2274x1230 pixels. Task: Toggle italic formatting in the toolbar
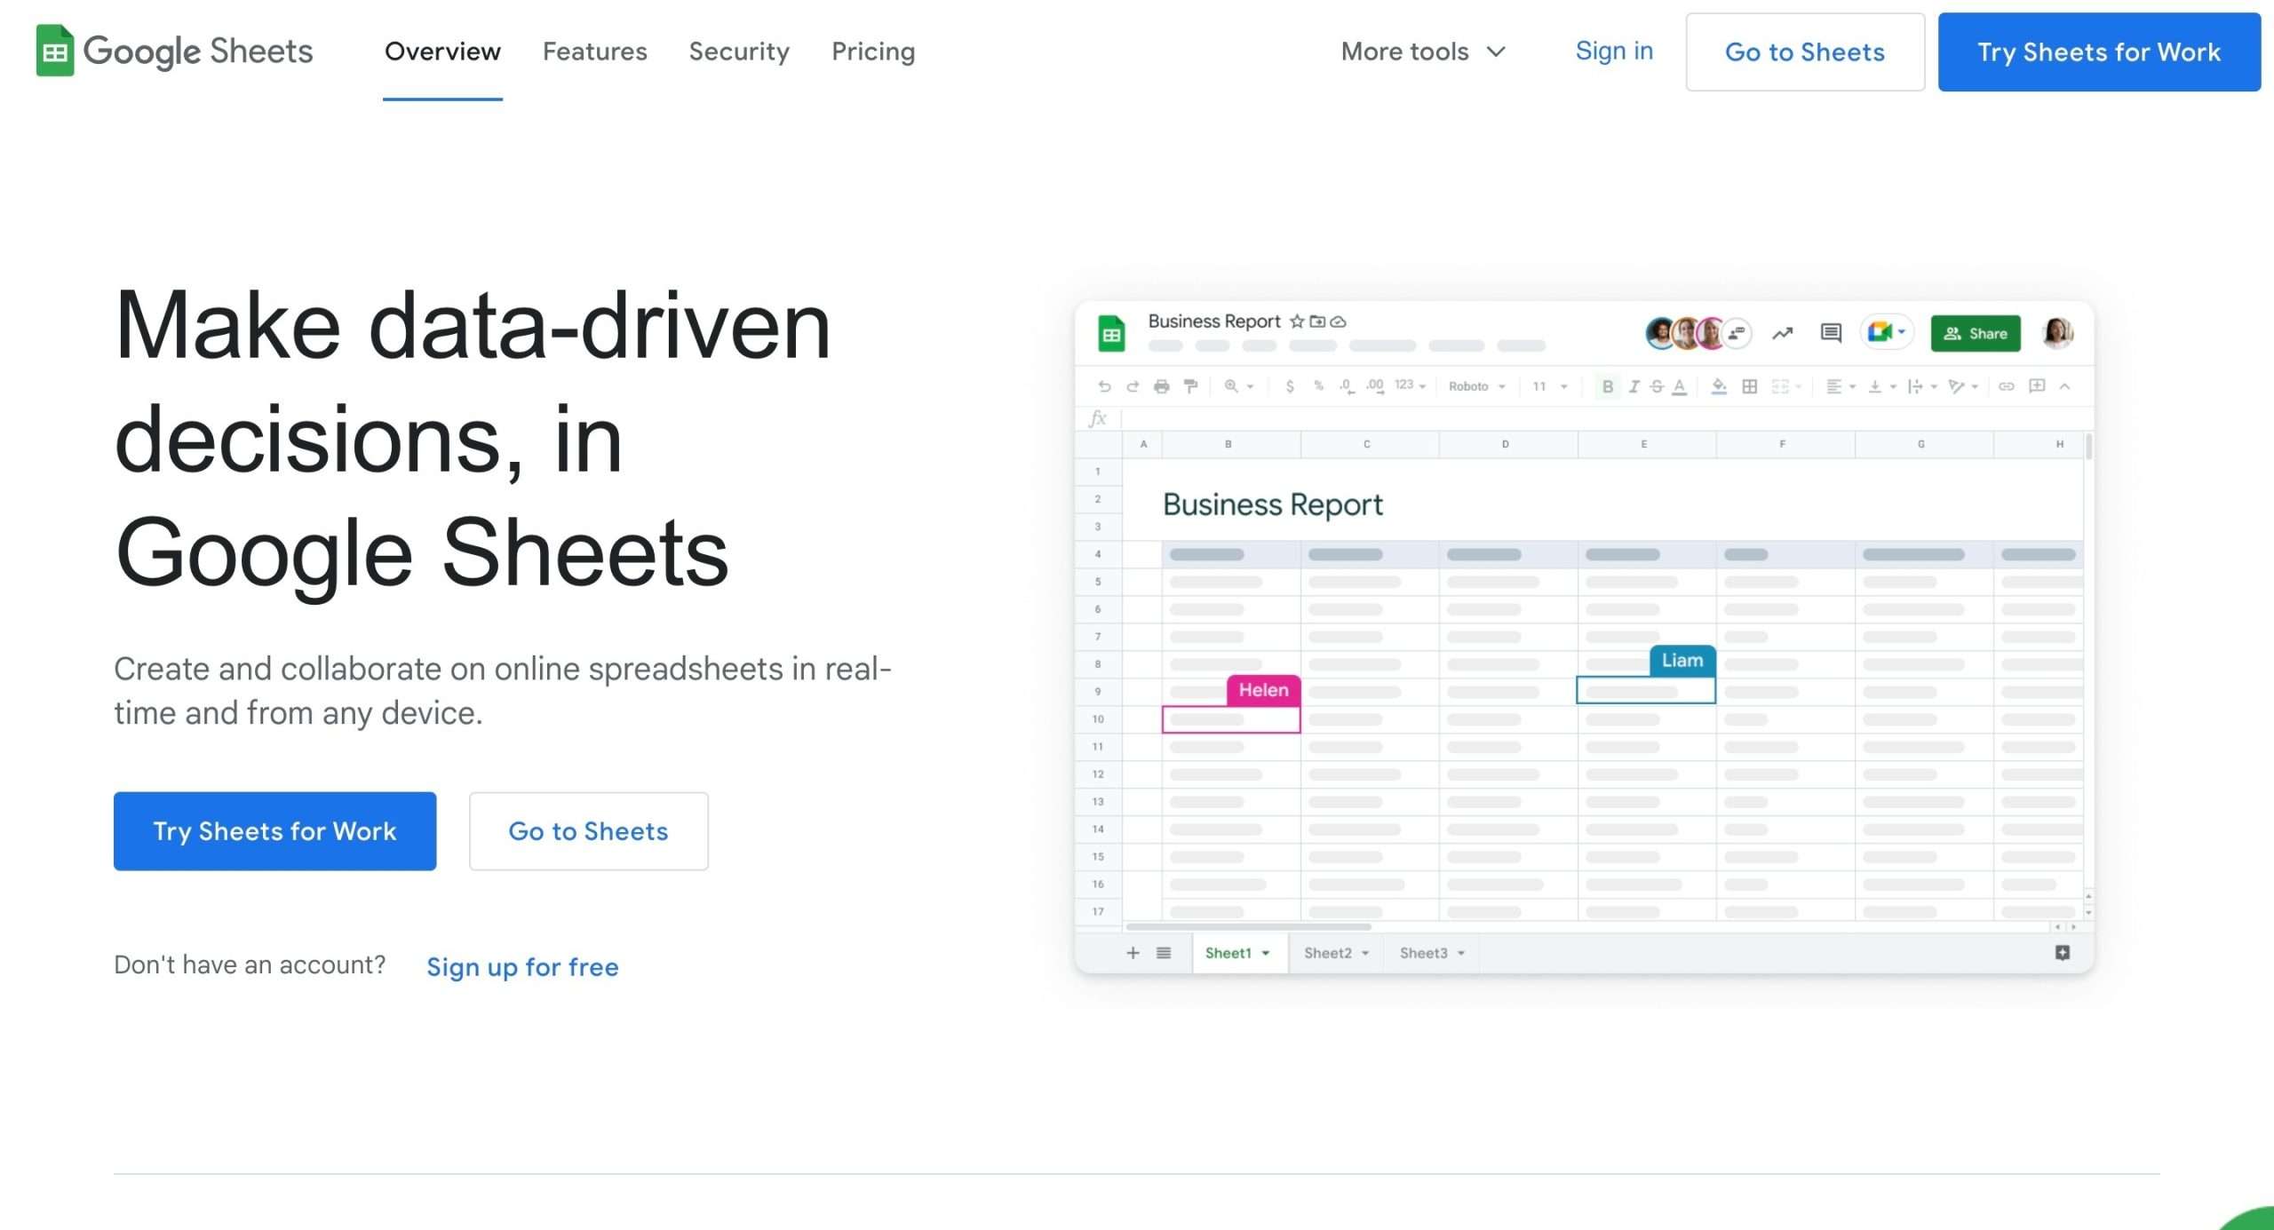[1633, 386]
